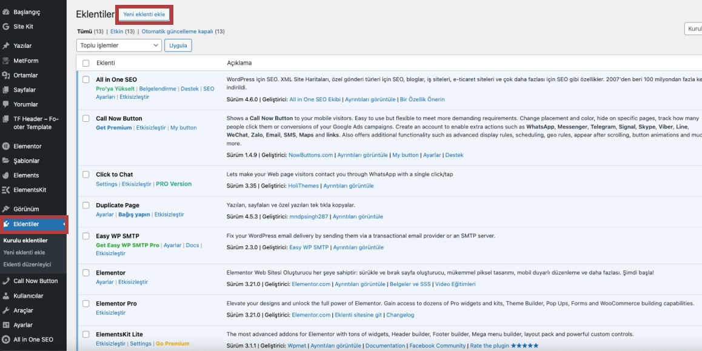Check the Easy WP SMTP plugin checkbox
This screenshot has width=702, height=351.
tap(86, 235)
